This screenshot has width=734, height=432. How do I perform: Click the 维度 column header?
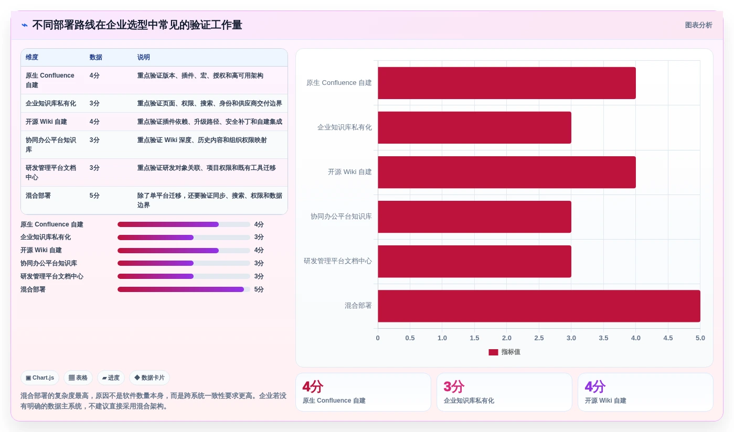32,57
